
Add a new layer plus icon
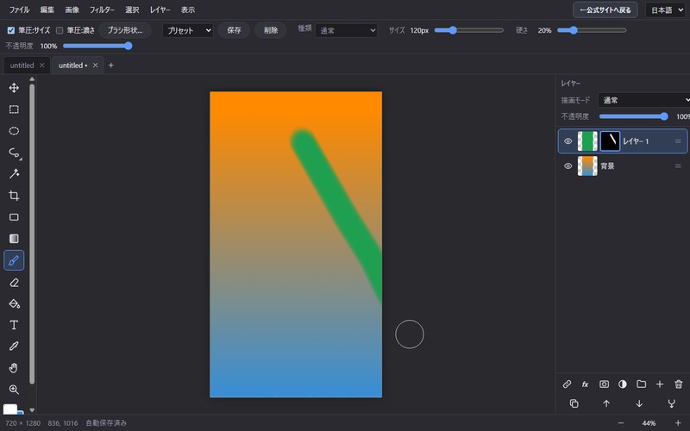660,384
